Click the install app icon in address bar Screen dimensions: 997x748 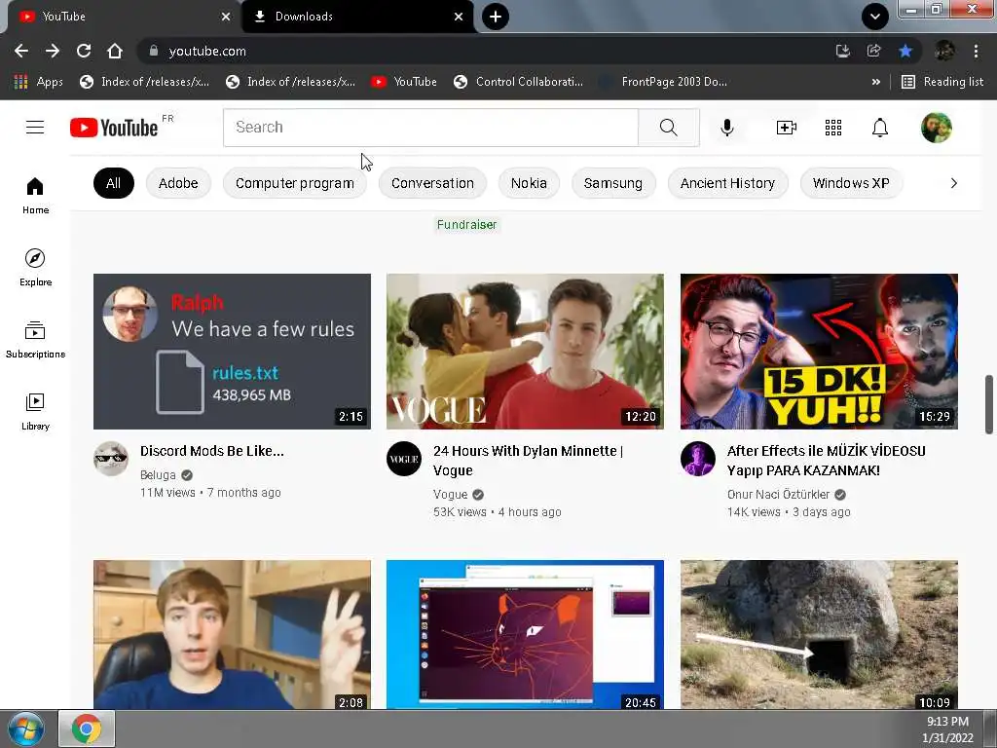pos(843,51)
